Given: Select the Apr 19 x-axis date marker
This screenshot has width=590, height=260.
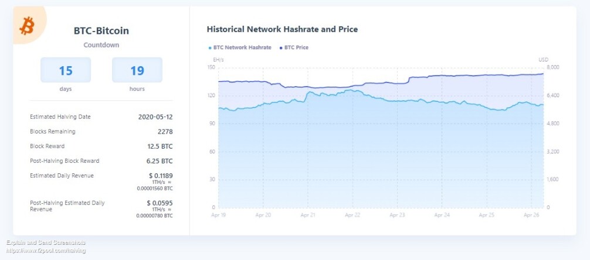Looking at the screenshot, I should click(x=218, y=215).
